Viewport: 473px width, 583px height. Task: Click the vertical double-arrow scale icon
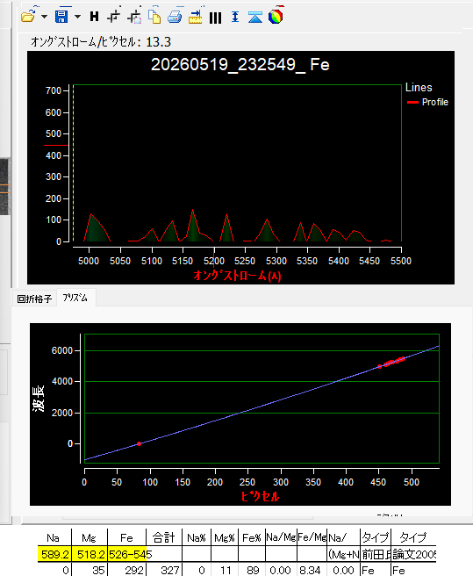pyautogui.click(x=235, y=17)
